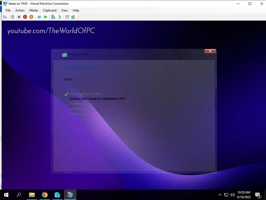The width and height of the screenshot is (266, 200).
Task: Click the green Reset/Resume play icon
Action: [45, 17]
